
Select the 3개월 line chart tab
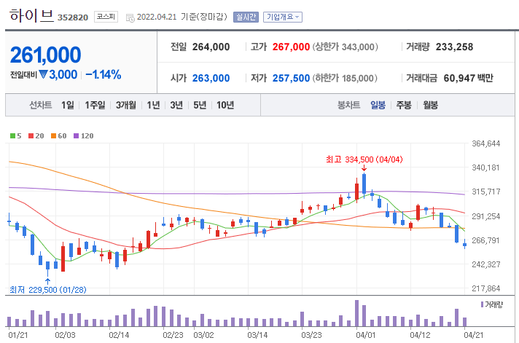click(126, 105)
